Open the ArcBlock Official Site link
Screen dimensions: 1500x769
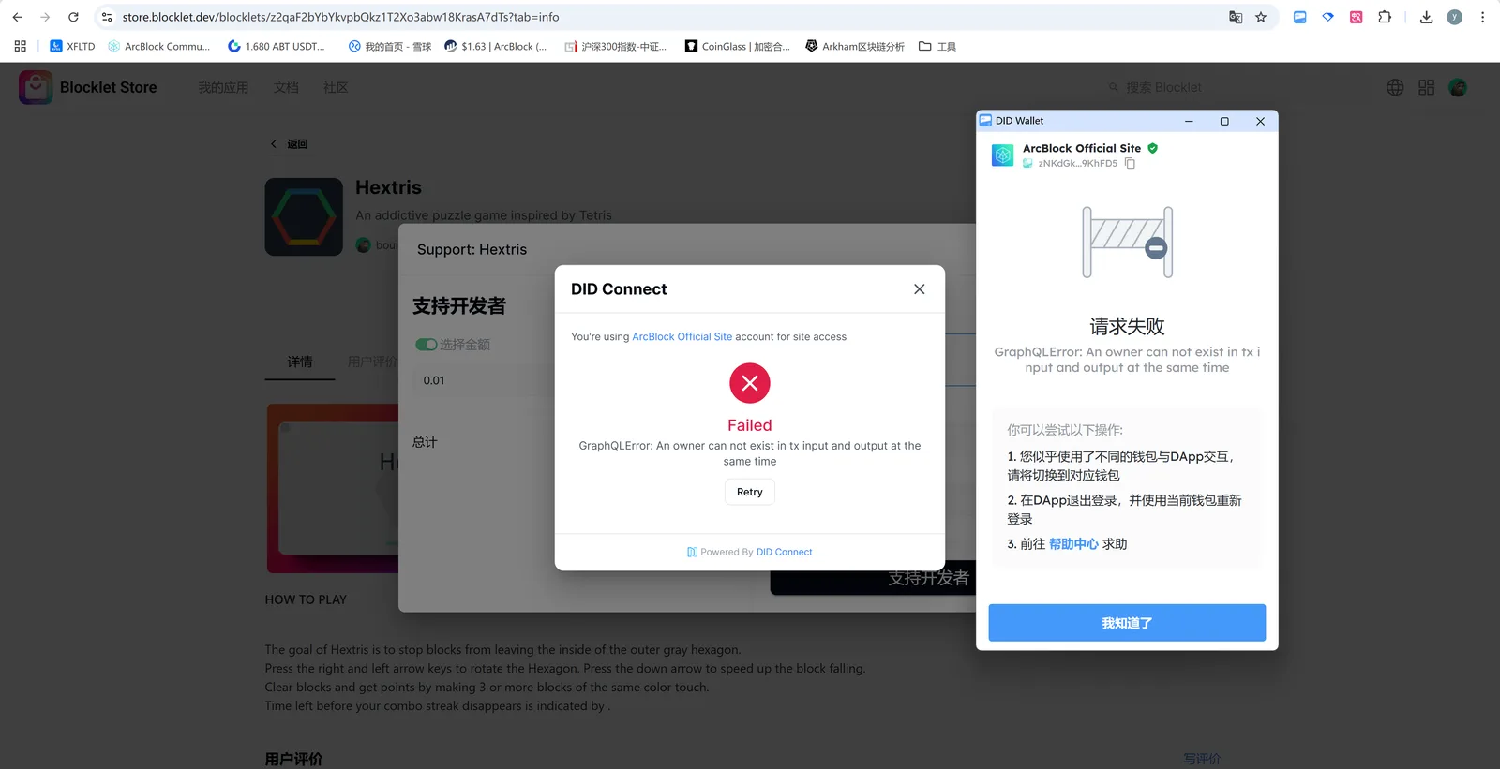(682, 337)
